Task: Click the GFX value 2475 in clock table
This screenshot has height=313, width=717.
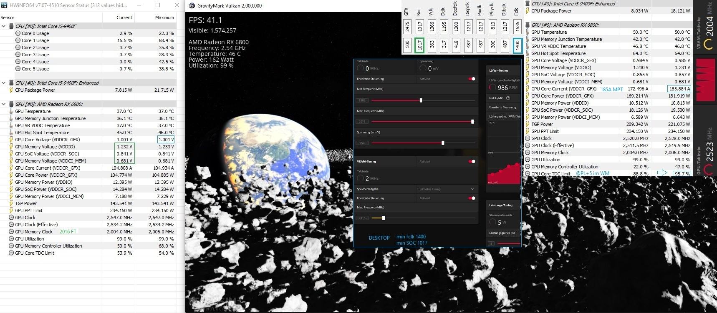Action: click(407, 27)
